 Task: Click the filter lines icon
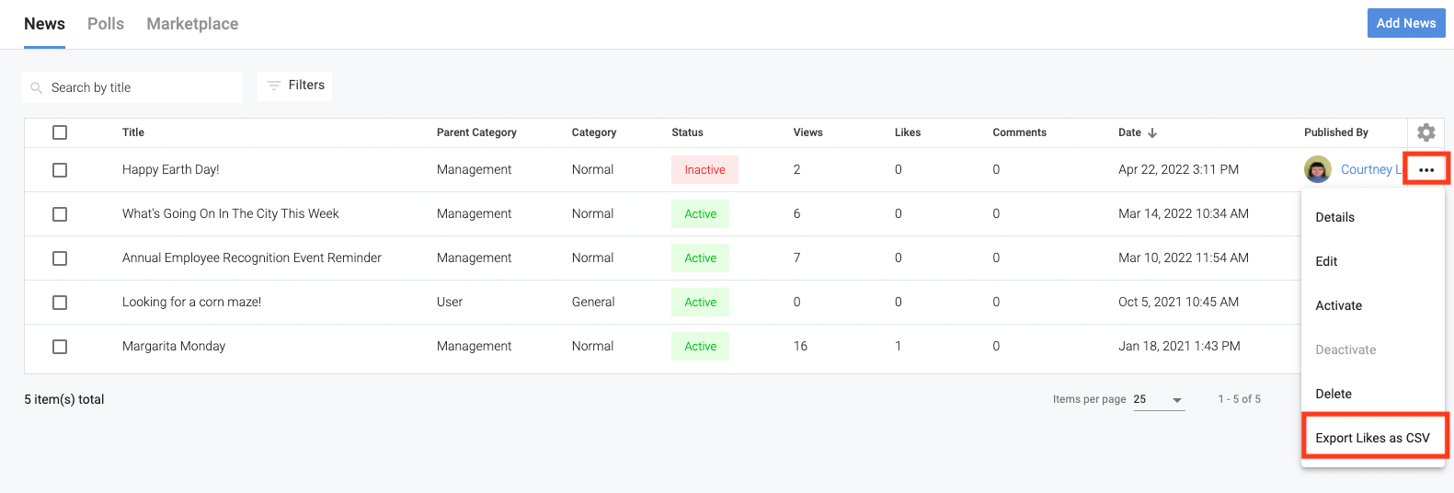click(x=273, y=86)
